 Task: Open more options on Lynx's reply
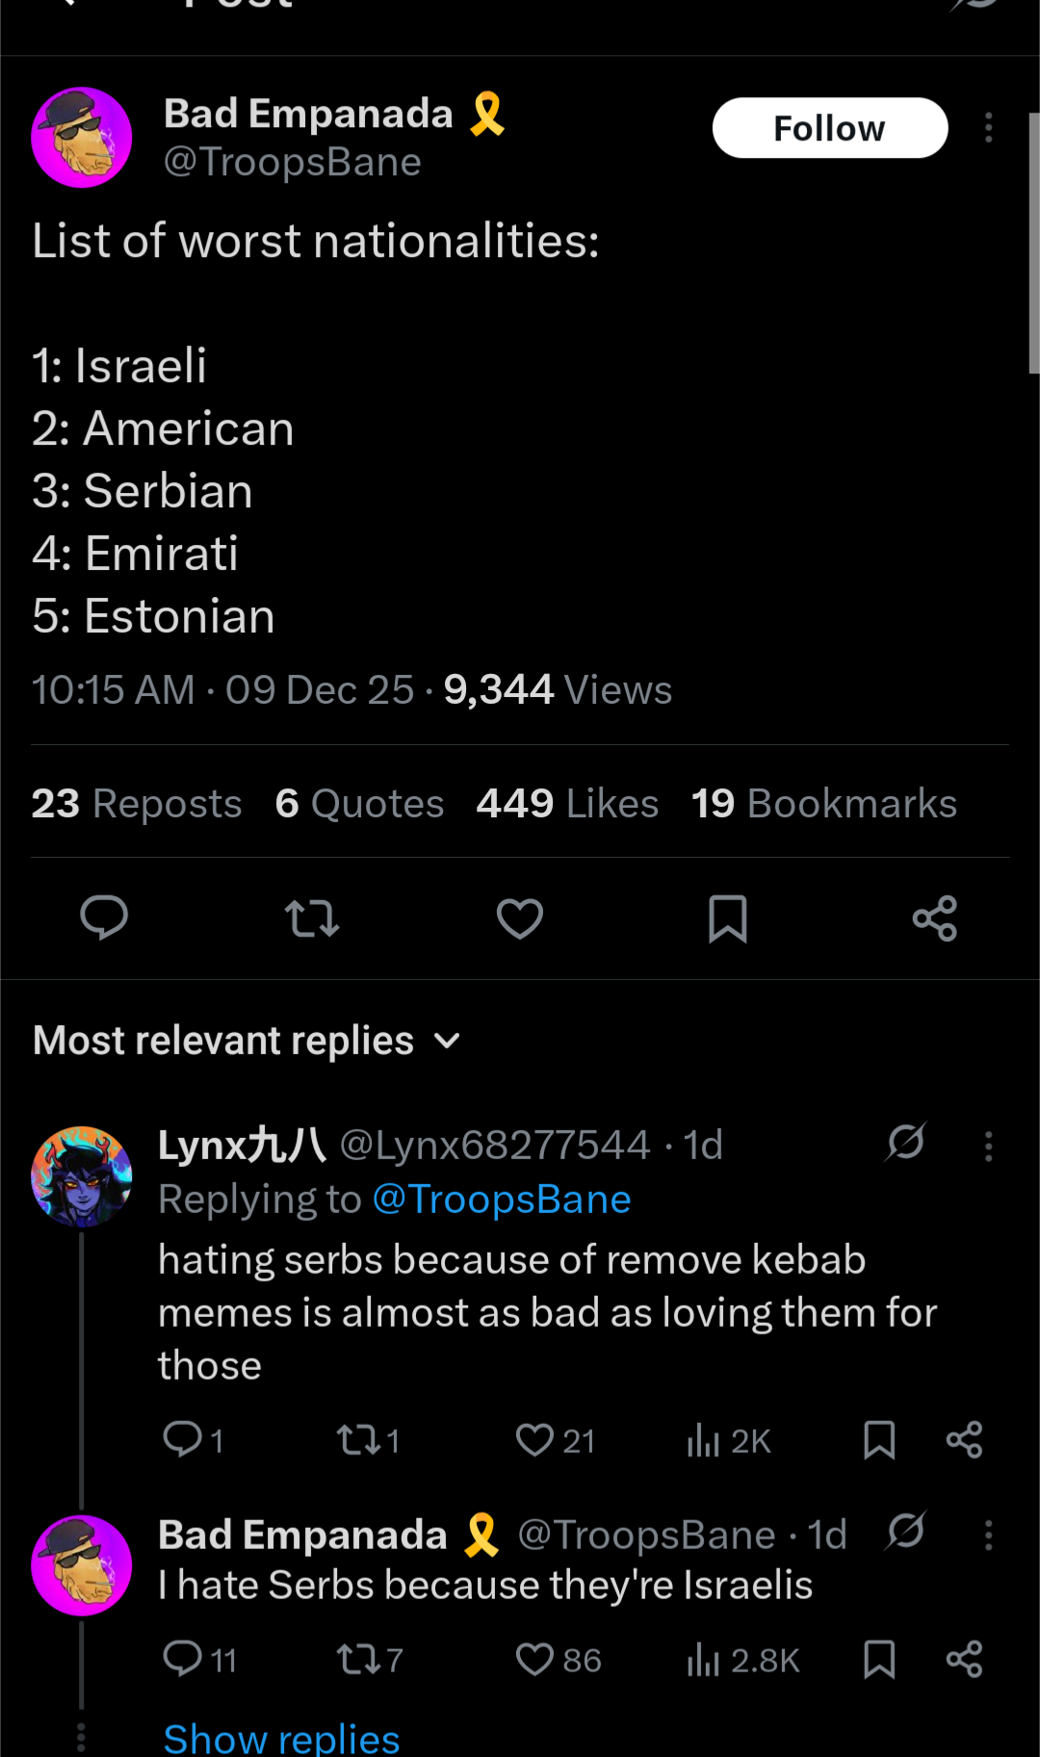coord(988,1146)
